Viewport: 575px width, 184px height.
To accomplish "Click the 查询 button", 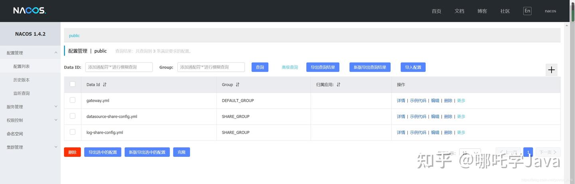I will [260, 67].
